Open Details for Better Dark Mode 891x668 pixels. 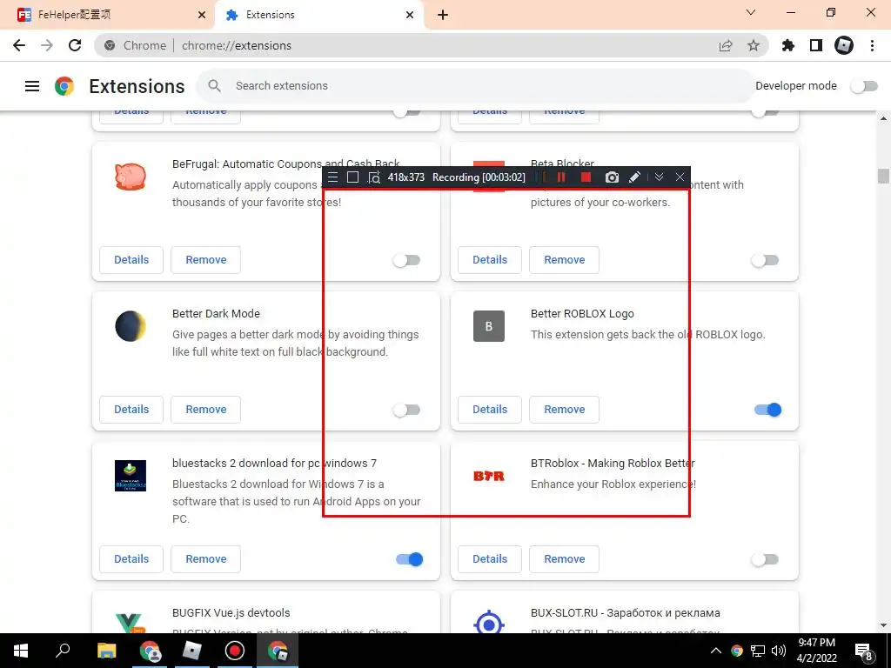(131, 409)
